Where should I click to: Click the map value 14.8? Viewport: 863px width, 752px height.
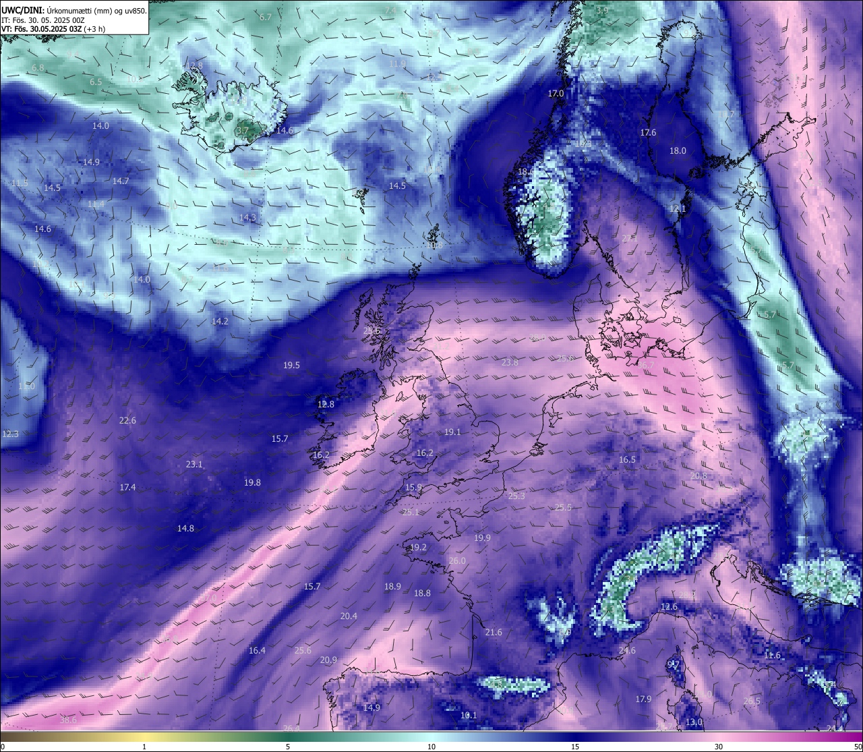(x=185, y=528)
